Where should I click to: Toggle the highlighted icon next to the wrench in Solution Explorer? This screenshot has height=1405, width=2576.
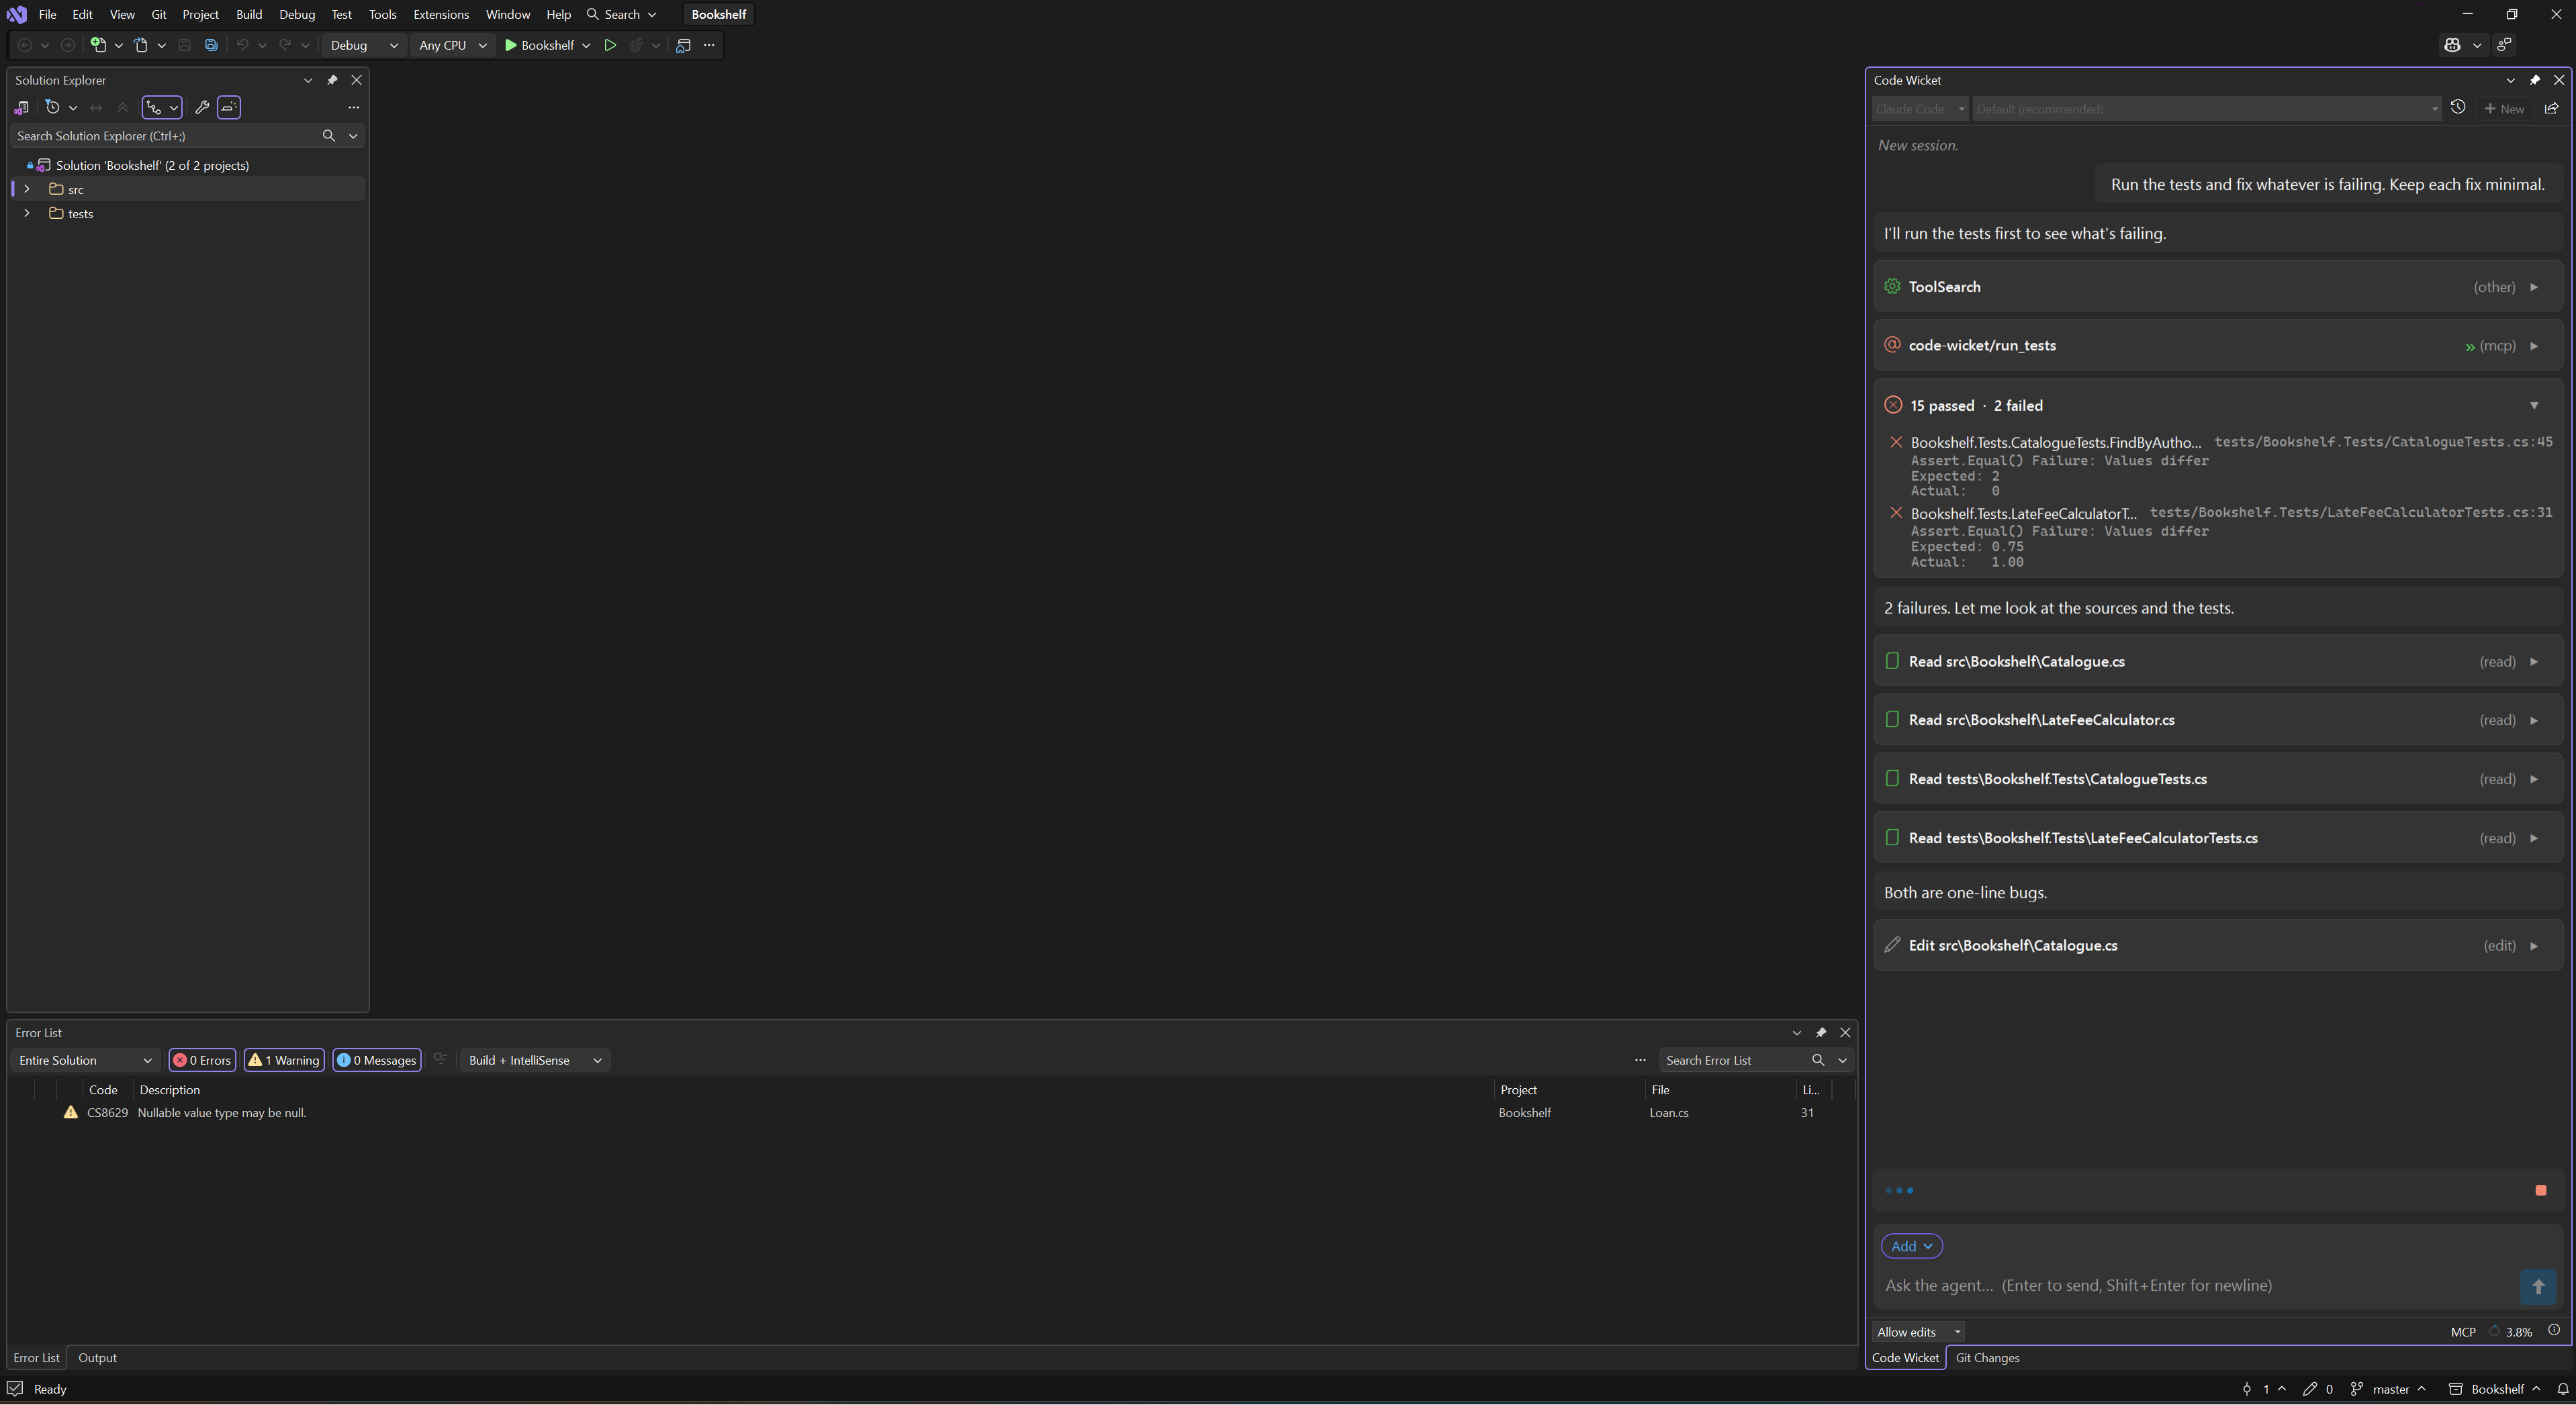point(229,108)
